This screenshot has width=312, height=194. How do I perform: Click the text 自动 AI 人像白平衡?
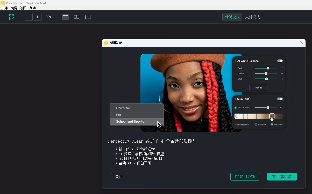[135, 163]
